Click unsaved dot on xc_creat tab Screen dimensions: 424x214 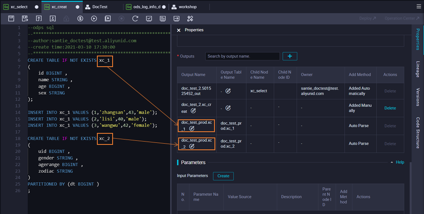(78, 7)
